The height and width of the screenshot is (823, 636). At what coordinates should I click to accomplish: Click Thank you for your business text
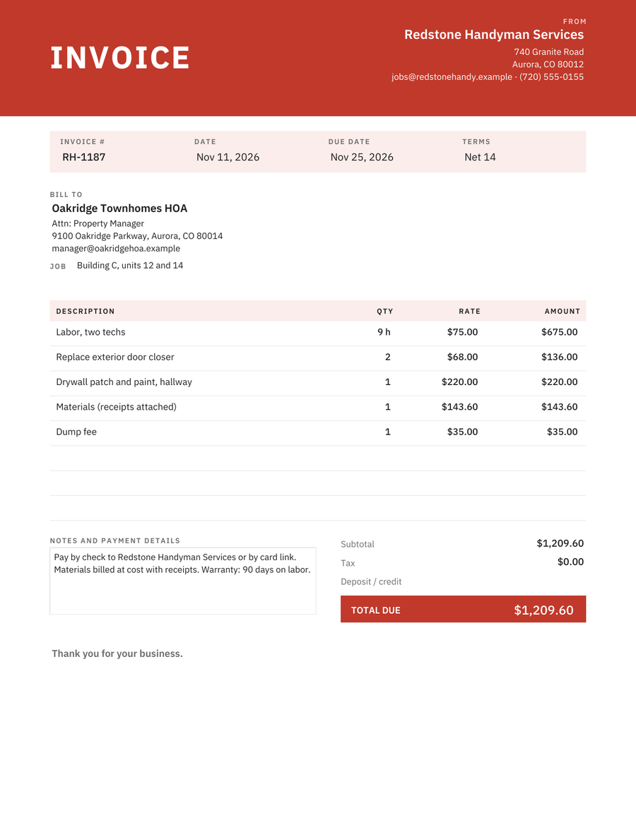[117, 654]
